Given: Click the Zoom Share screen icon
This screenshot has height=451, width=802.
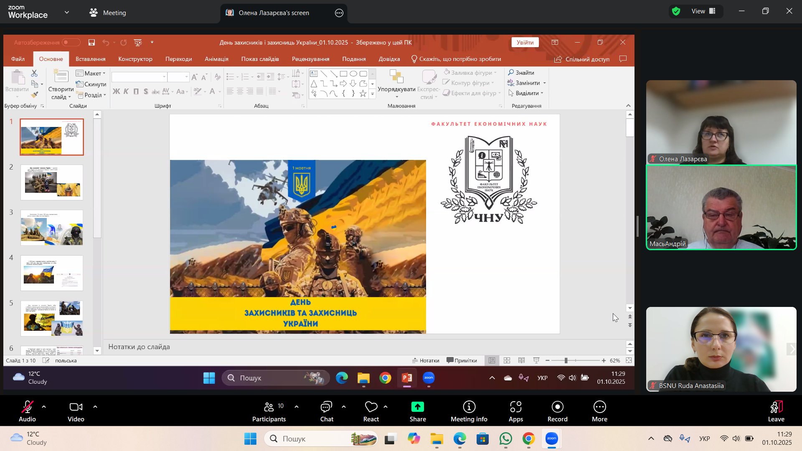Looking at the screenshot, I should [417, 407].
